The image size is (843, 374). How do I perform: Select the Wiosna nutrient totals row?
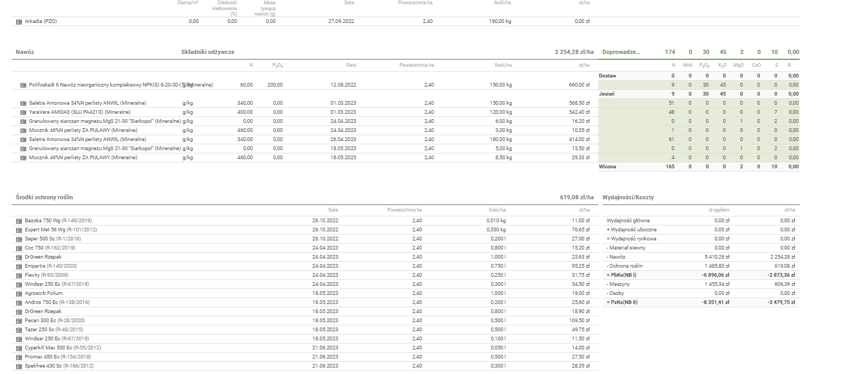607,167
